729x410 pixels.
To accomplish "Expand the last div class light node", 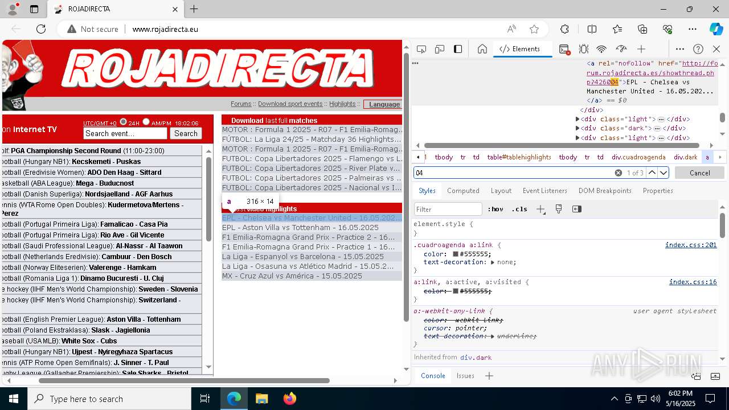I will [577, 138].
